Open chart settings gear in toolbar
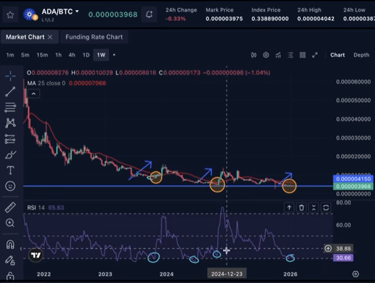 click(x=266, y=55)
